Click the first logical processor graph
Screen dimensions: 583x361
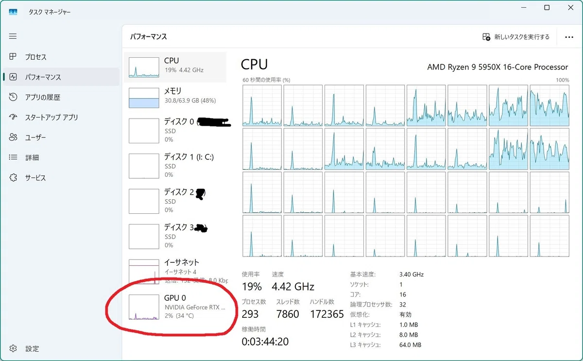coord(262,105)
